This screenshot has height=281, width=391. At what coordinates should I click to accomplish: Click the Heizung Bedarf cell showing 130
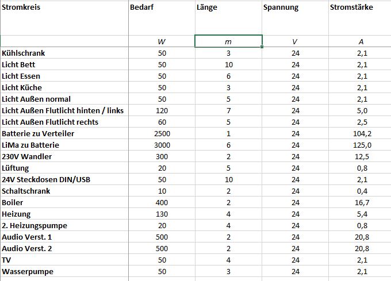click(162, 214)
